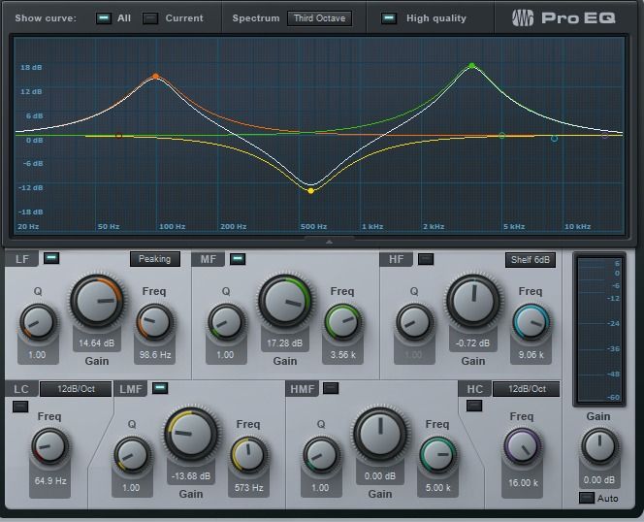Open the HF Shelf 6dB type dropdown
644x522 pixels.
point(531,260)
